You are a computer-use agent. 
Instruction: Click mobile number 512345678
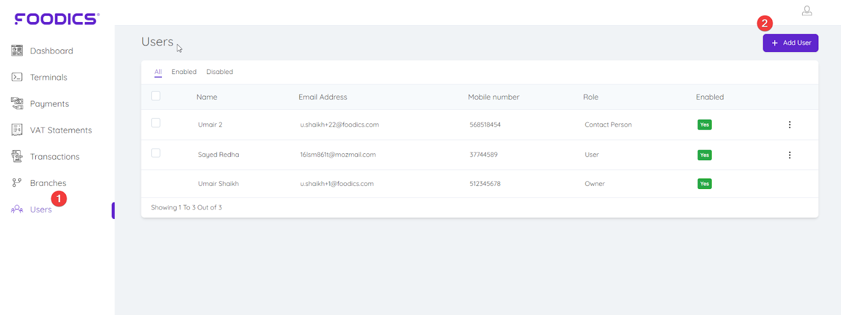485,184
